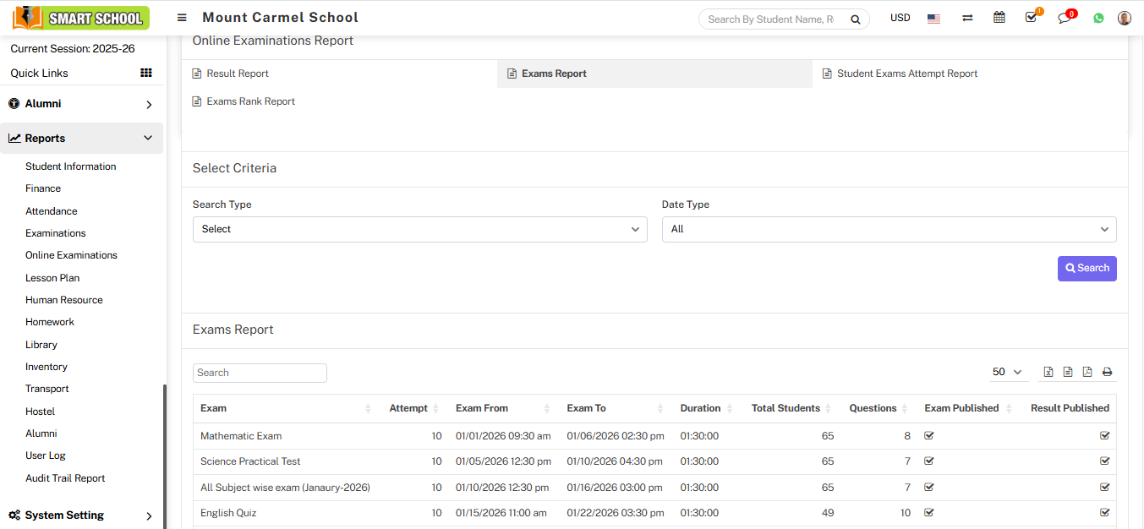Open the Excel export icon above the table

click(x=1048, y=371)
